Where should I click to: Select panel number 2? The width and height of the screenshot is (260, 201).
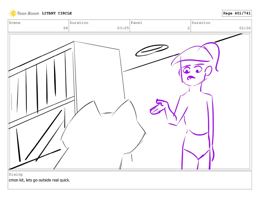(189, 28)
